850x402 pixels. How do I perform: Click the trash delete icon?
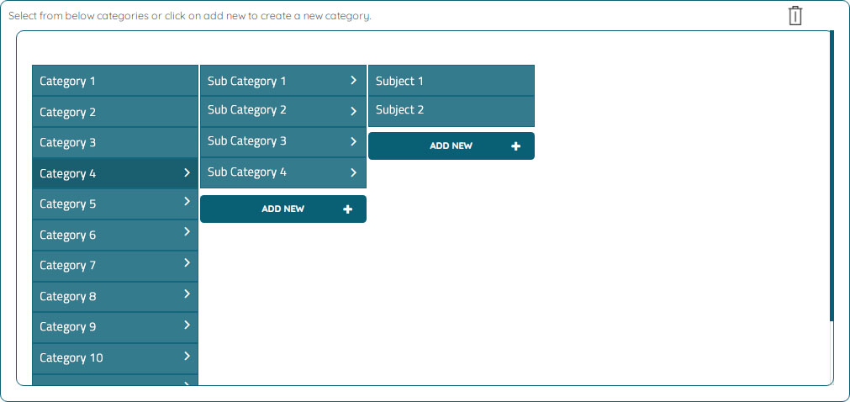click(795, 15)
